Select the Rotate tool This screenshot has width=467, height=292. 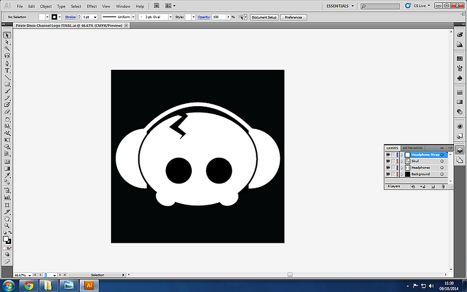[x=7, y=120]
